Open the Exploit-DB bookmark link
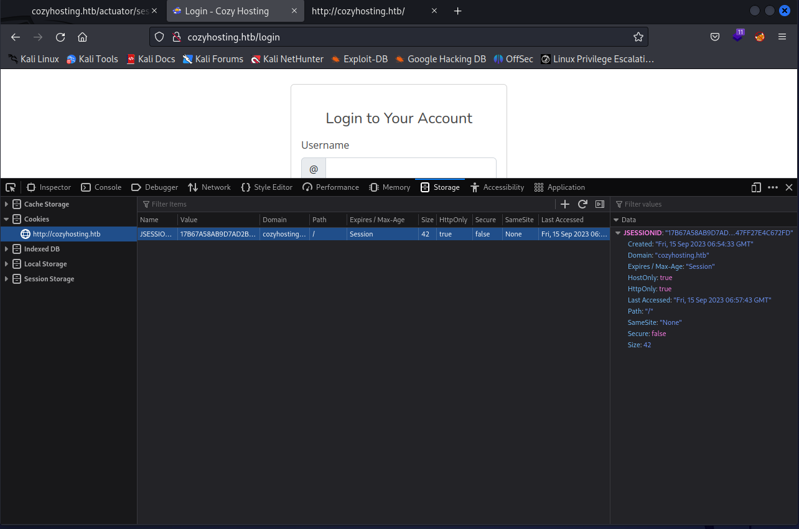Image resolution: width=799 pixels, height=529 pixels. (359, 59)
